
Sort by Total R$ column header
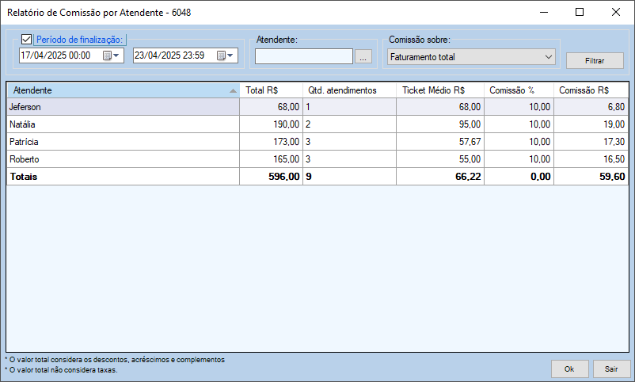click(x=271, y=90)
